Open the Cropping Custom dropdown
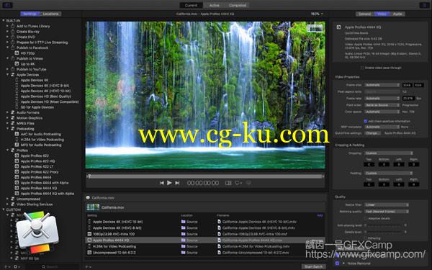This screenshot has width=432, height=270. (389, 153)
